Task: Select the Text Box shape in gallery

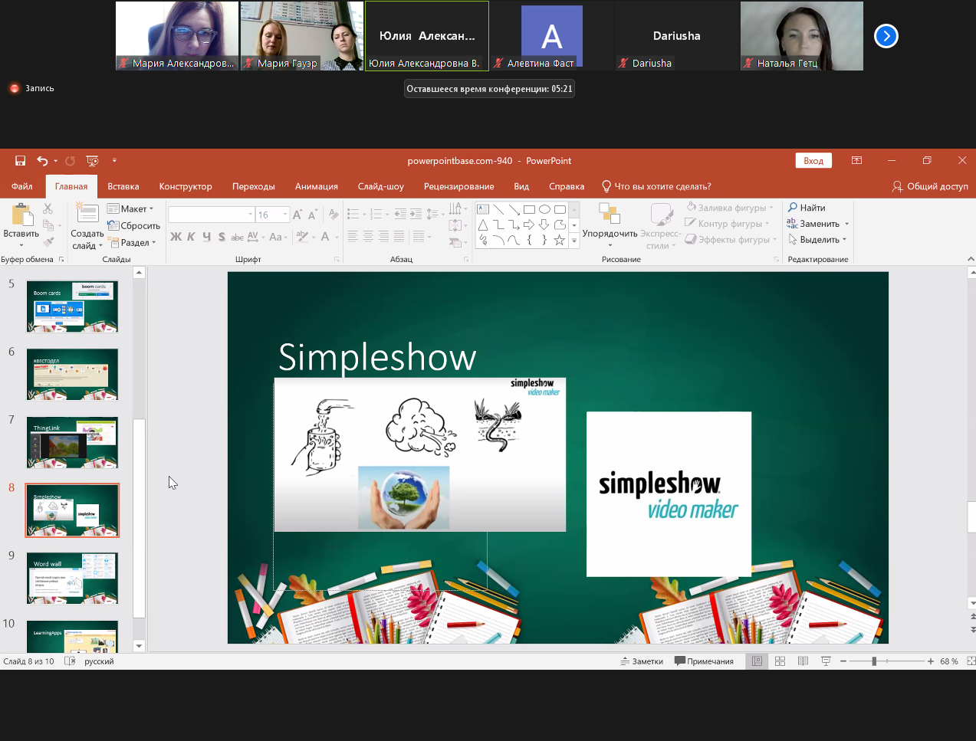Action: (x=483, y=209)
